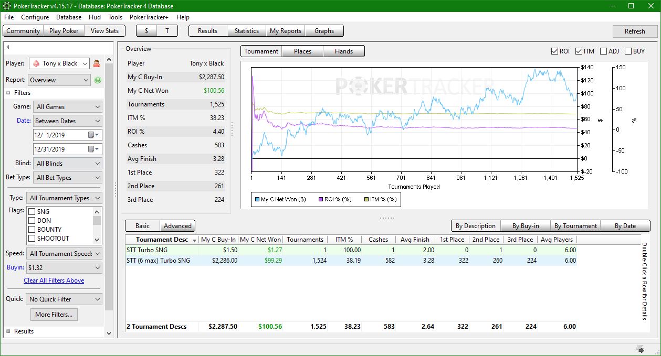
Task: Open the Quick filter dropdown
Action: click(64, 299)
